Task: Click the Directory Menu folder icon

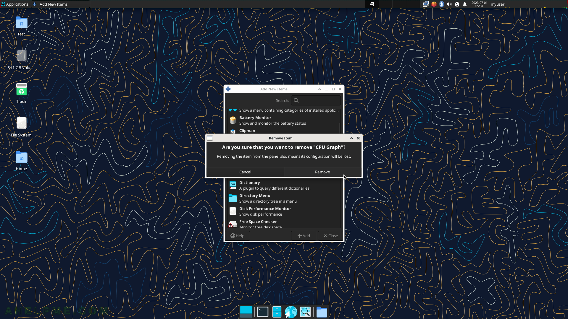Action: coord(233,198)
